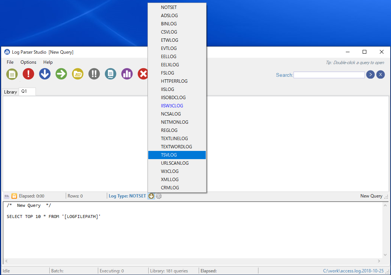Click the blue down-arrow toolbar icon
The height and width of the screenshot is (275, 391).
tap(45, 74)
